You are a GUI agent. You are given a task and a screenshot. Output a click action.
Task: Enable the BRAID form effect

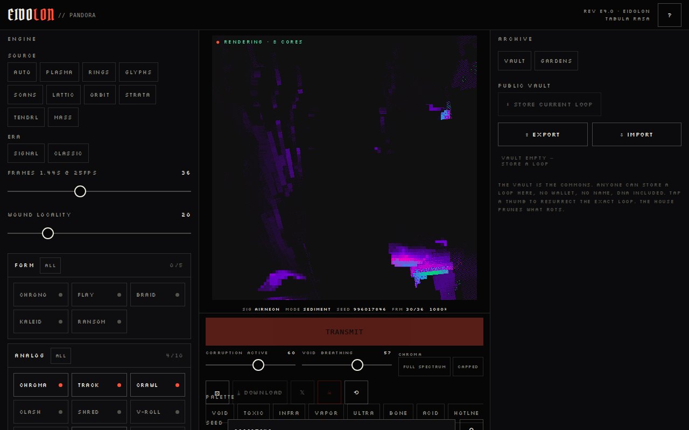coord(158,295)
